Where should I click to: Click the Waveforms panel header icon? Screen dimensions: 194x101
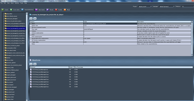[30, 60]
